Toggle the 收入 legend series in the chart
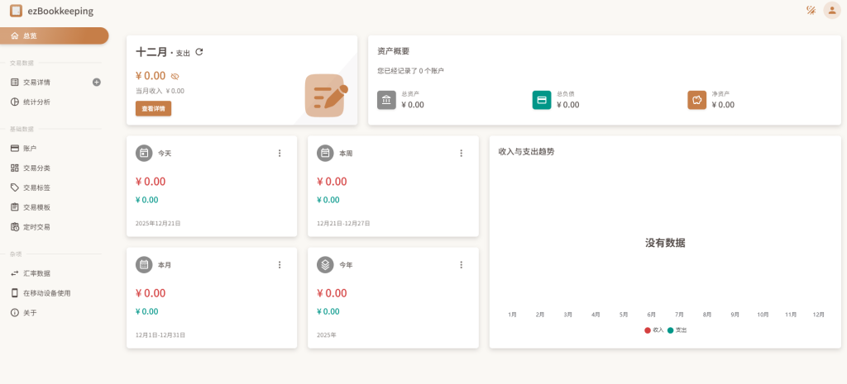847x384 pixels. click(x=653, y=329)
